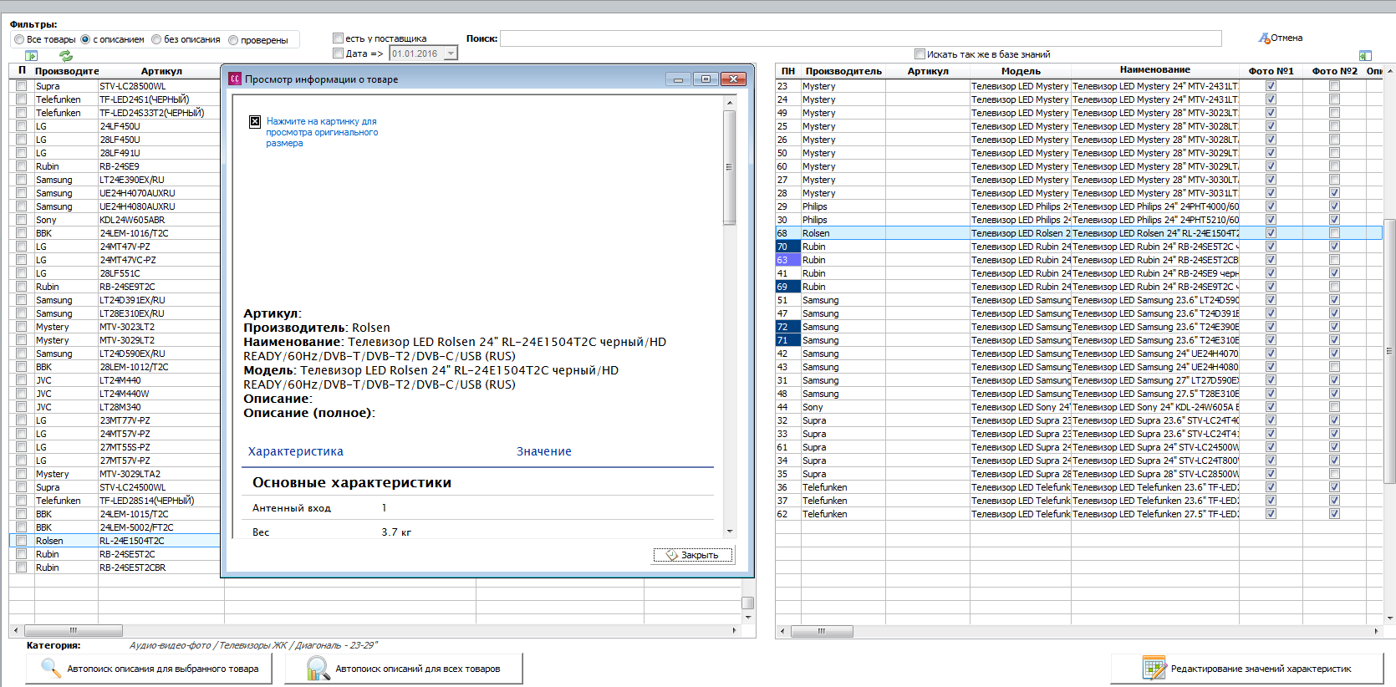
Task: Open the date dropdown showing 01.01.2016
Action: (x=451, y=53)
